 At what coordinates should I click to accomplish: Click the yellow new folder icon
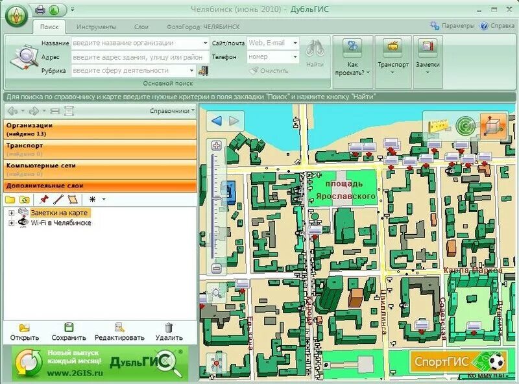pyautogui.click(x=10, y=200)
